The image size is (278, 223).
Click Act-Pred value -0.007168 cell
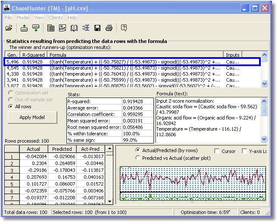tap(91, 198)
